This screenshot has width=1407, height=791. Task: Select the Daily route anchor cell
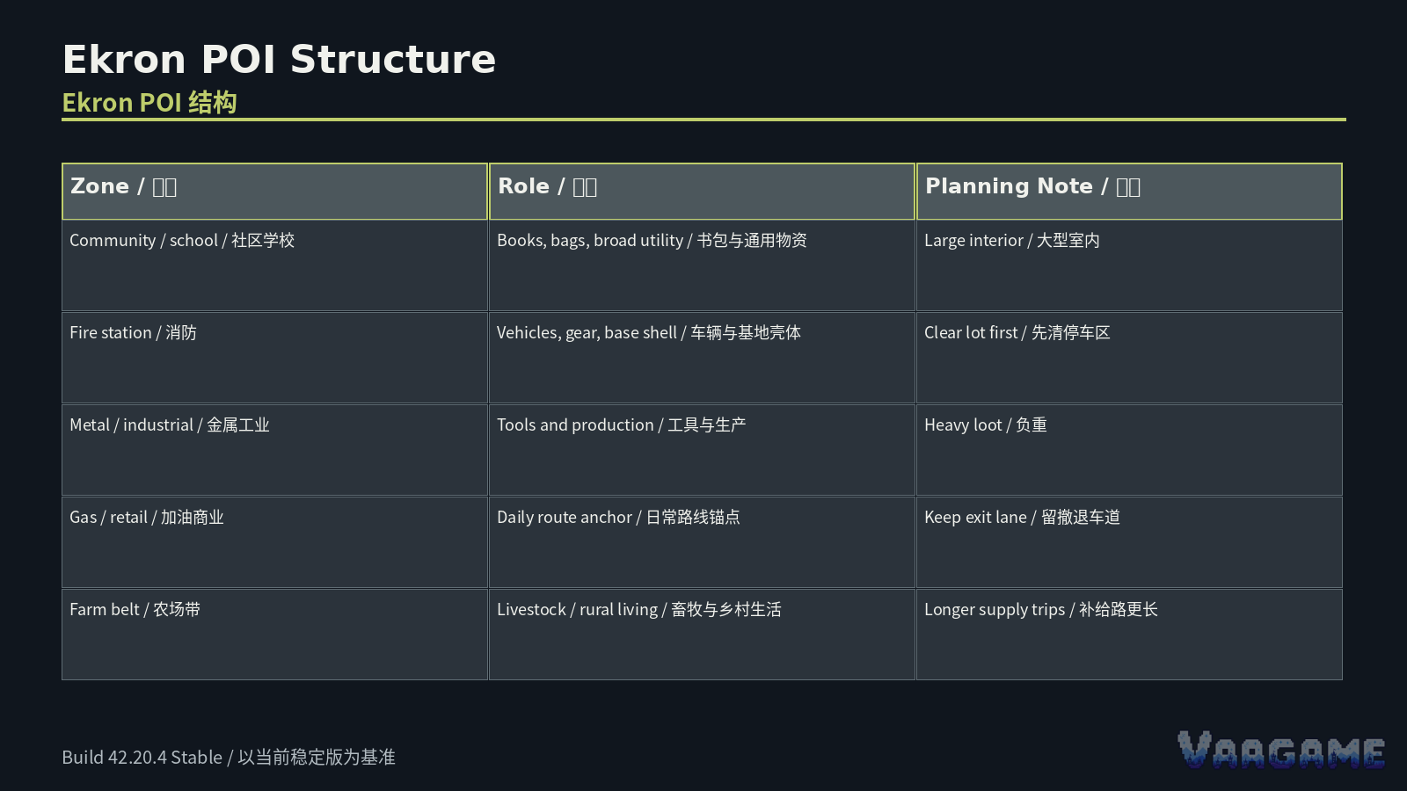click(x=702, y=542)
